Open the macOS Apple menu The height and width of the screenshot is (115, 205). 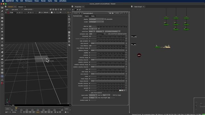[3, 1]
